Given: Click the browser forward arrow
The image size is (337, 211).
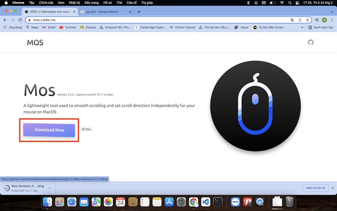Looking at the screenshot, I should pyautogui.click(x=13, y=20).
